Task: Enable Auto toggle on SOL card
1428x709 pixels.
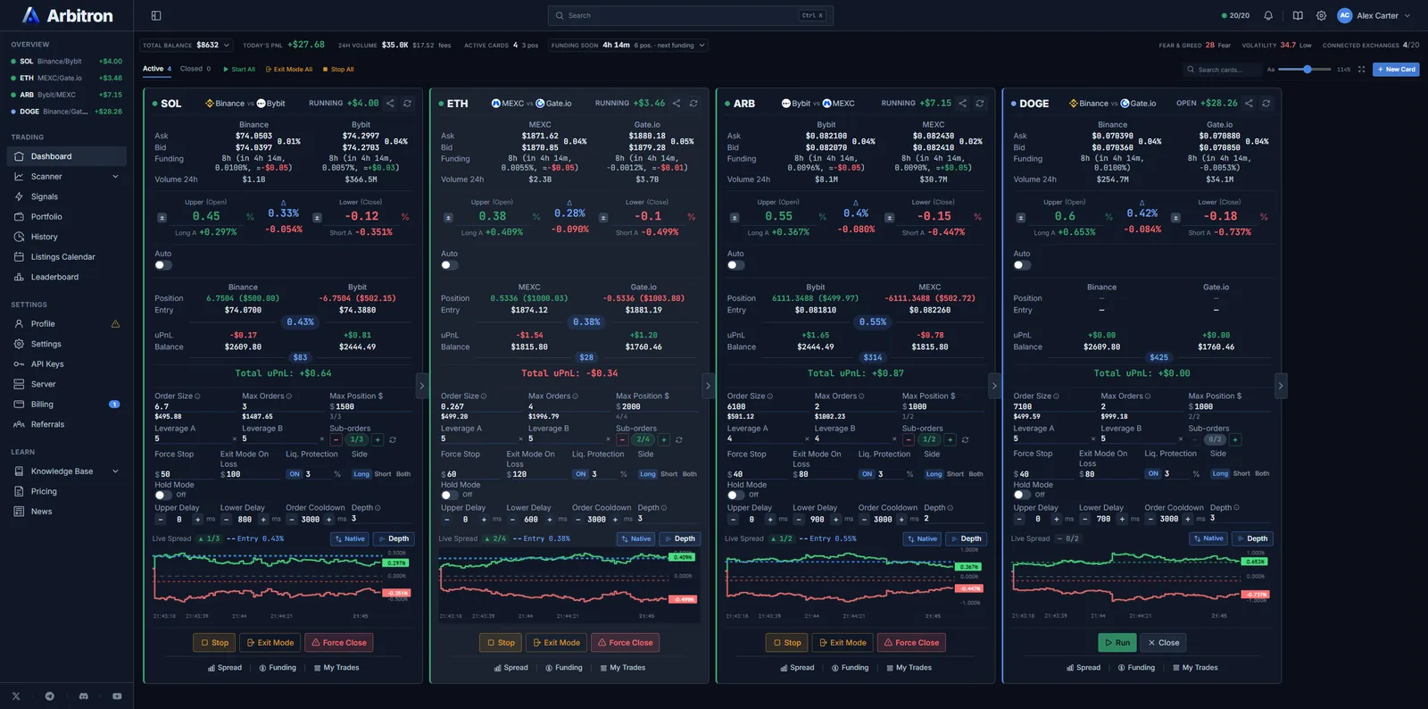Action: click(163, 265)
